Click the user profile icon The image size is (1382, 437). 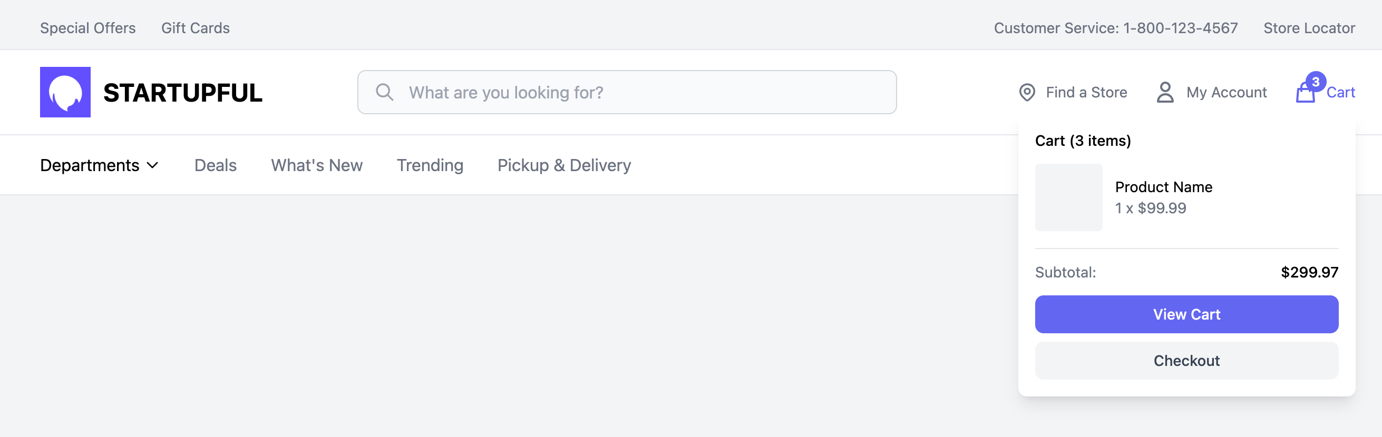pyautogui.click(x=1165, y=92)
